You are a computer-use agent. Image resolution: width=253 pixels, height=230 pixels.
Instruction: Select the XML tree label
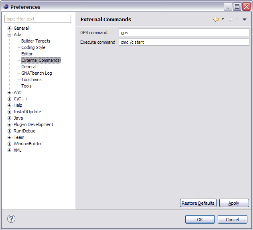[17, 150]
